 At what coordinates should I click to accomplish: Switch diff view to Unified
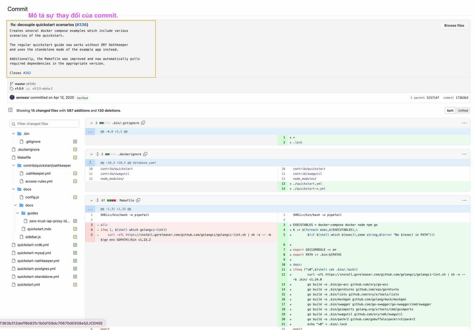click(463, 110)
